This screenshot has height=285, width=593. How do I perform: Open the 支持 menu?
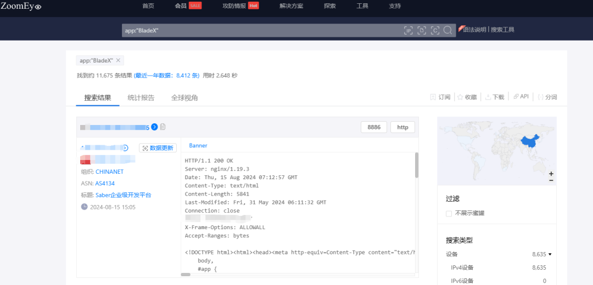[395, 6]
